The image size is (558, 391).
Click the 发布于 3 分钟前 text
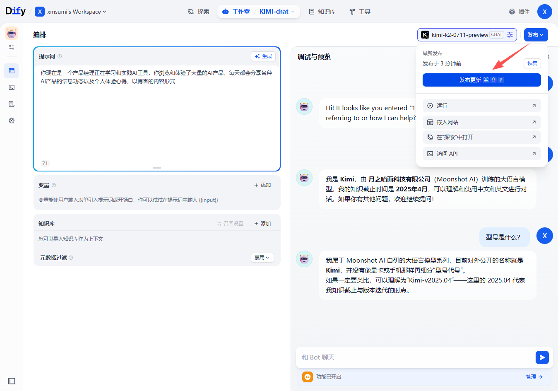(442, 63)
